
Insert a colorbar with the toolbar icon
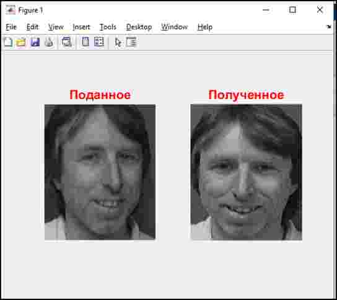pos(85,42)
